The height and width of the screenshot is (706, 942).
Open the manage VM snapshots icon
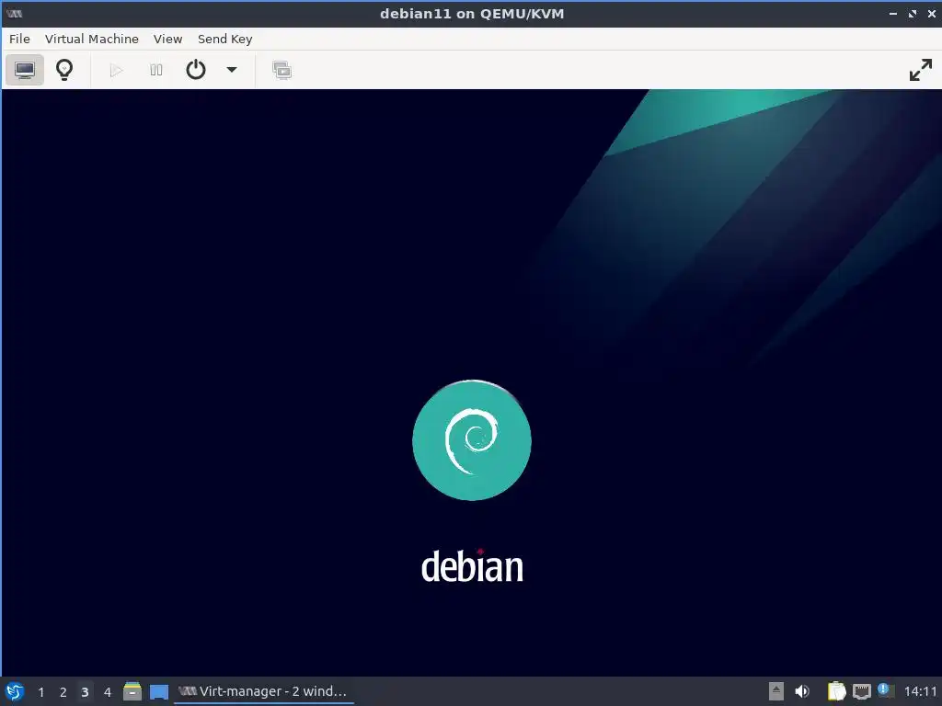click(x=281, y=70)
